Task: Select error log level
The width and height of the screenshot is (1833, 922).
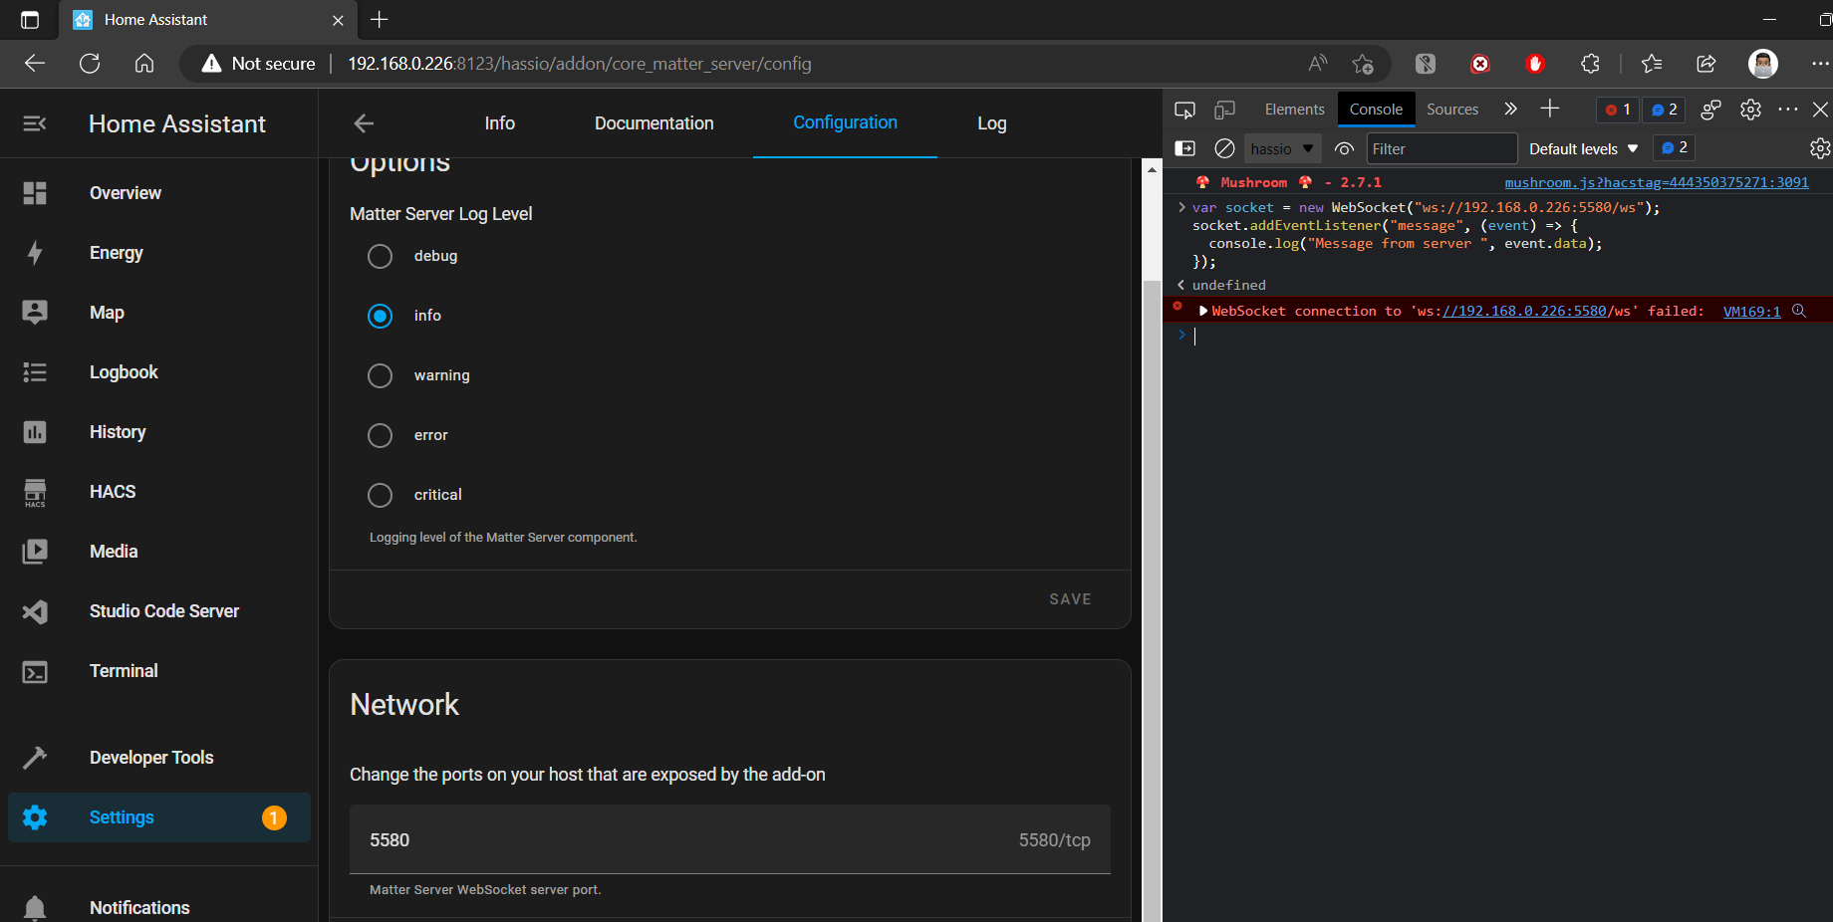Action: point(380,435)
